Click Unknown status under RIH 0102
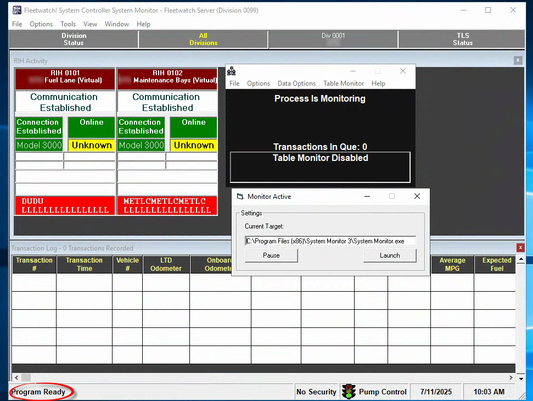The height and width of the screenshot is (401, 533). coord(193,145)
